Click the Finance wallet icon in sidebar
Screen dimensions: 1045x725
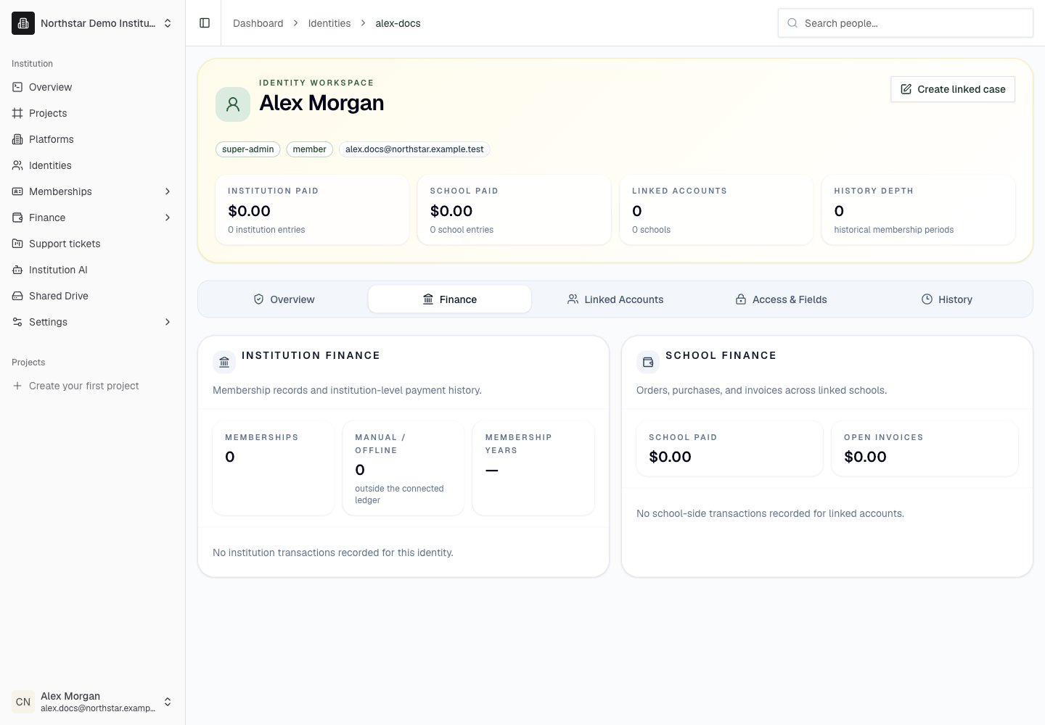(17, 217)
